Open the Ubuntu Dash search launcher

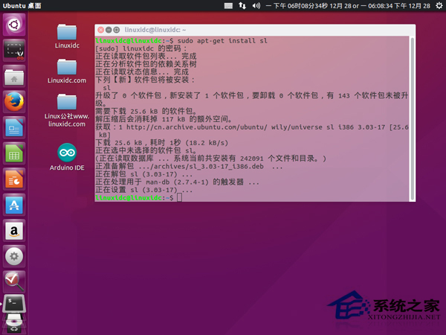[14, 25]
